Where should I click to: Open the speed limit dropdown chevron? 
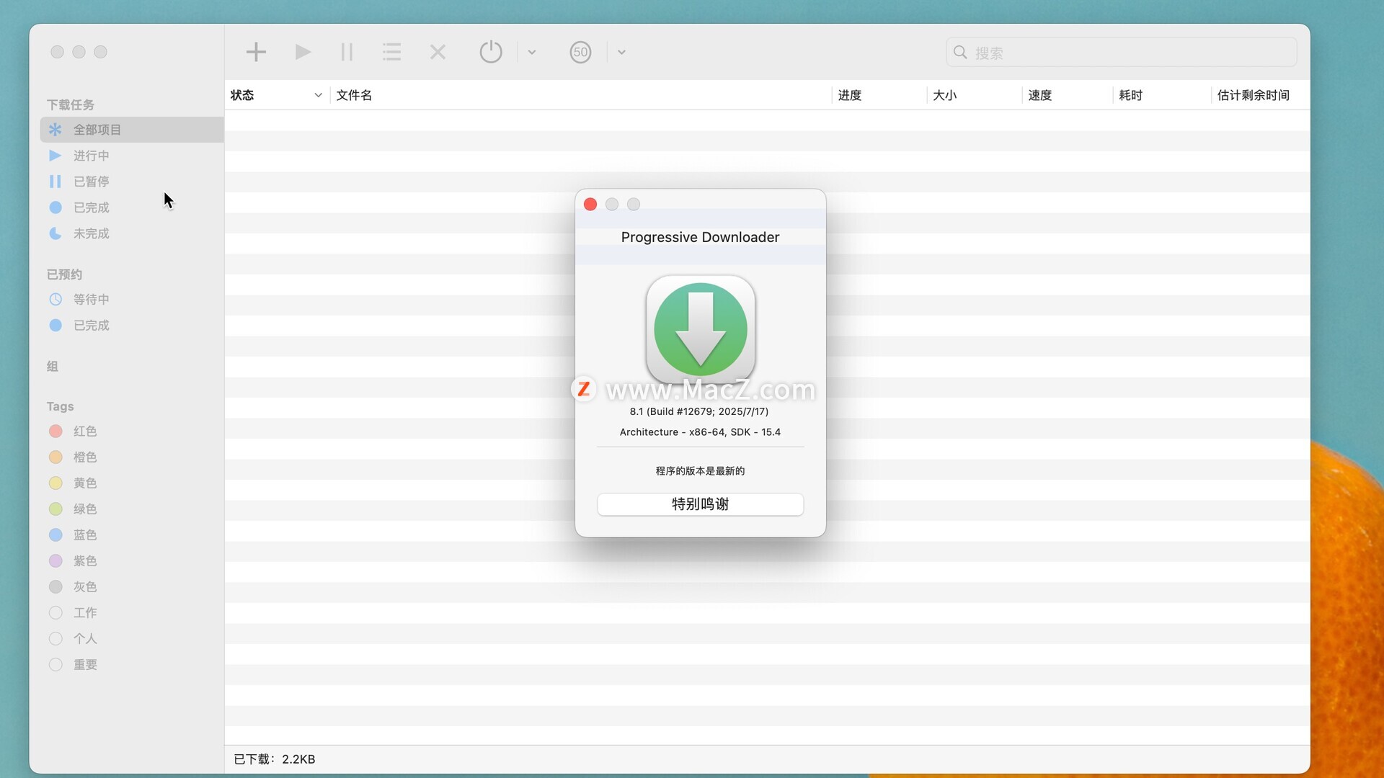click(621, 52)
